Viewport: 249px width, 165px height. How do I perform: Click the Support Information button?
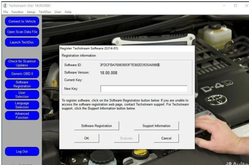(x=156, y=126)
